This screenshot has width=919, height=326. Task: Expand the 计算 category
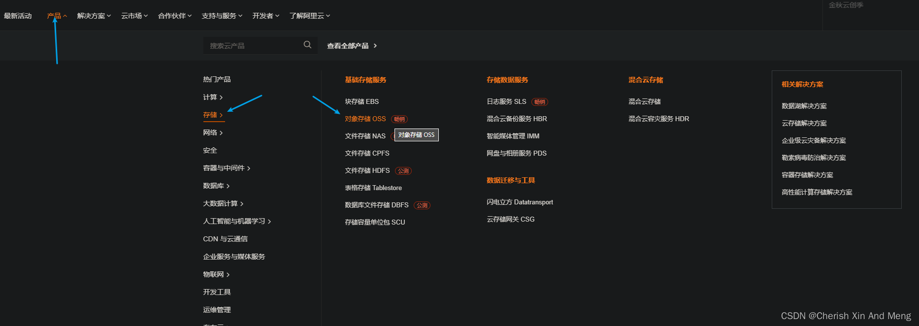click(x=213, y=97)
